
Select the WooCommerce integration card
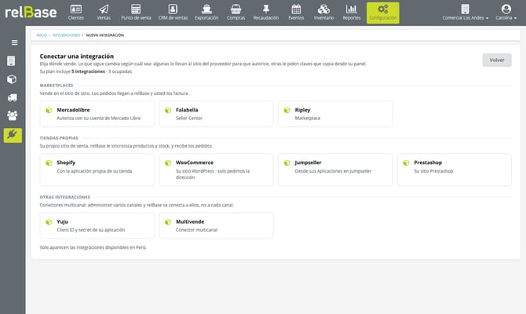click(x=216, y=170)
